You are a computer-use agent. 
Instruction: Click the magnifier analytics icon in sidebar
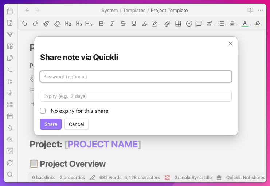(10, 139)
